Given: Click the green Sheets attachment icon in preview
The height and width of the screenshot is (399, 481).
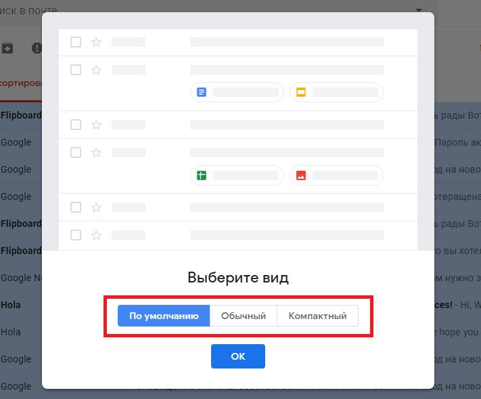Looking at the screenshot, I should (202, 175).
